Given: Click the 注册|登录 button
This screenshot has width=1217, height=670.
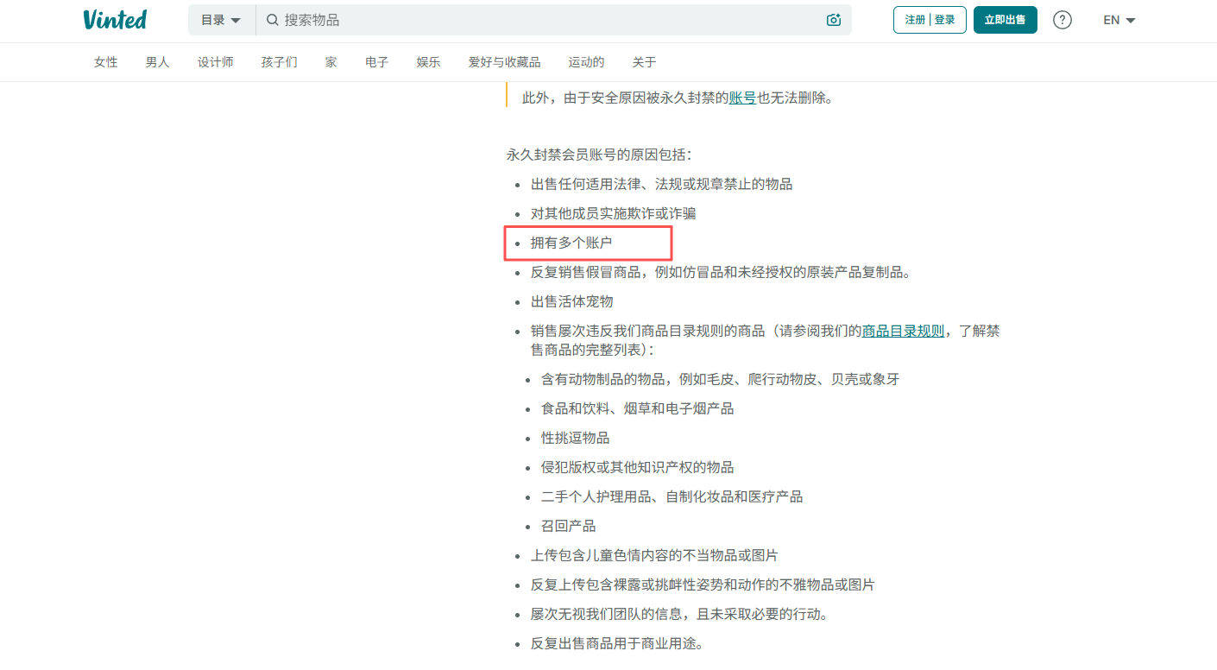Looking at the screenshot, I should point(930,19).
